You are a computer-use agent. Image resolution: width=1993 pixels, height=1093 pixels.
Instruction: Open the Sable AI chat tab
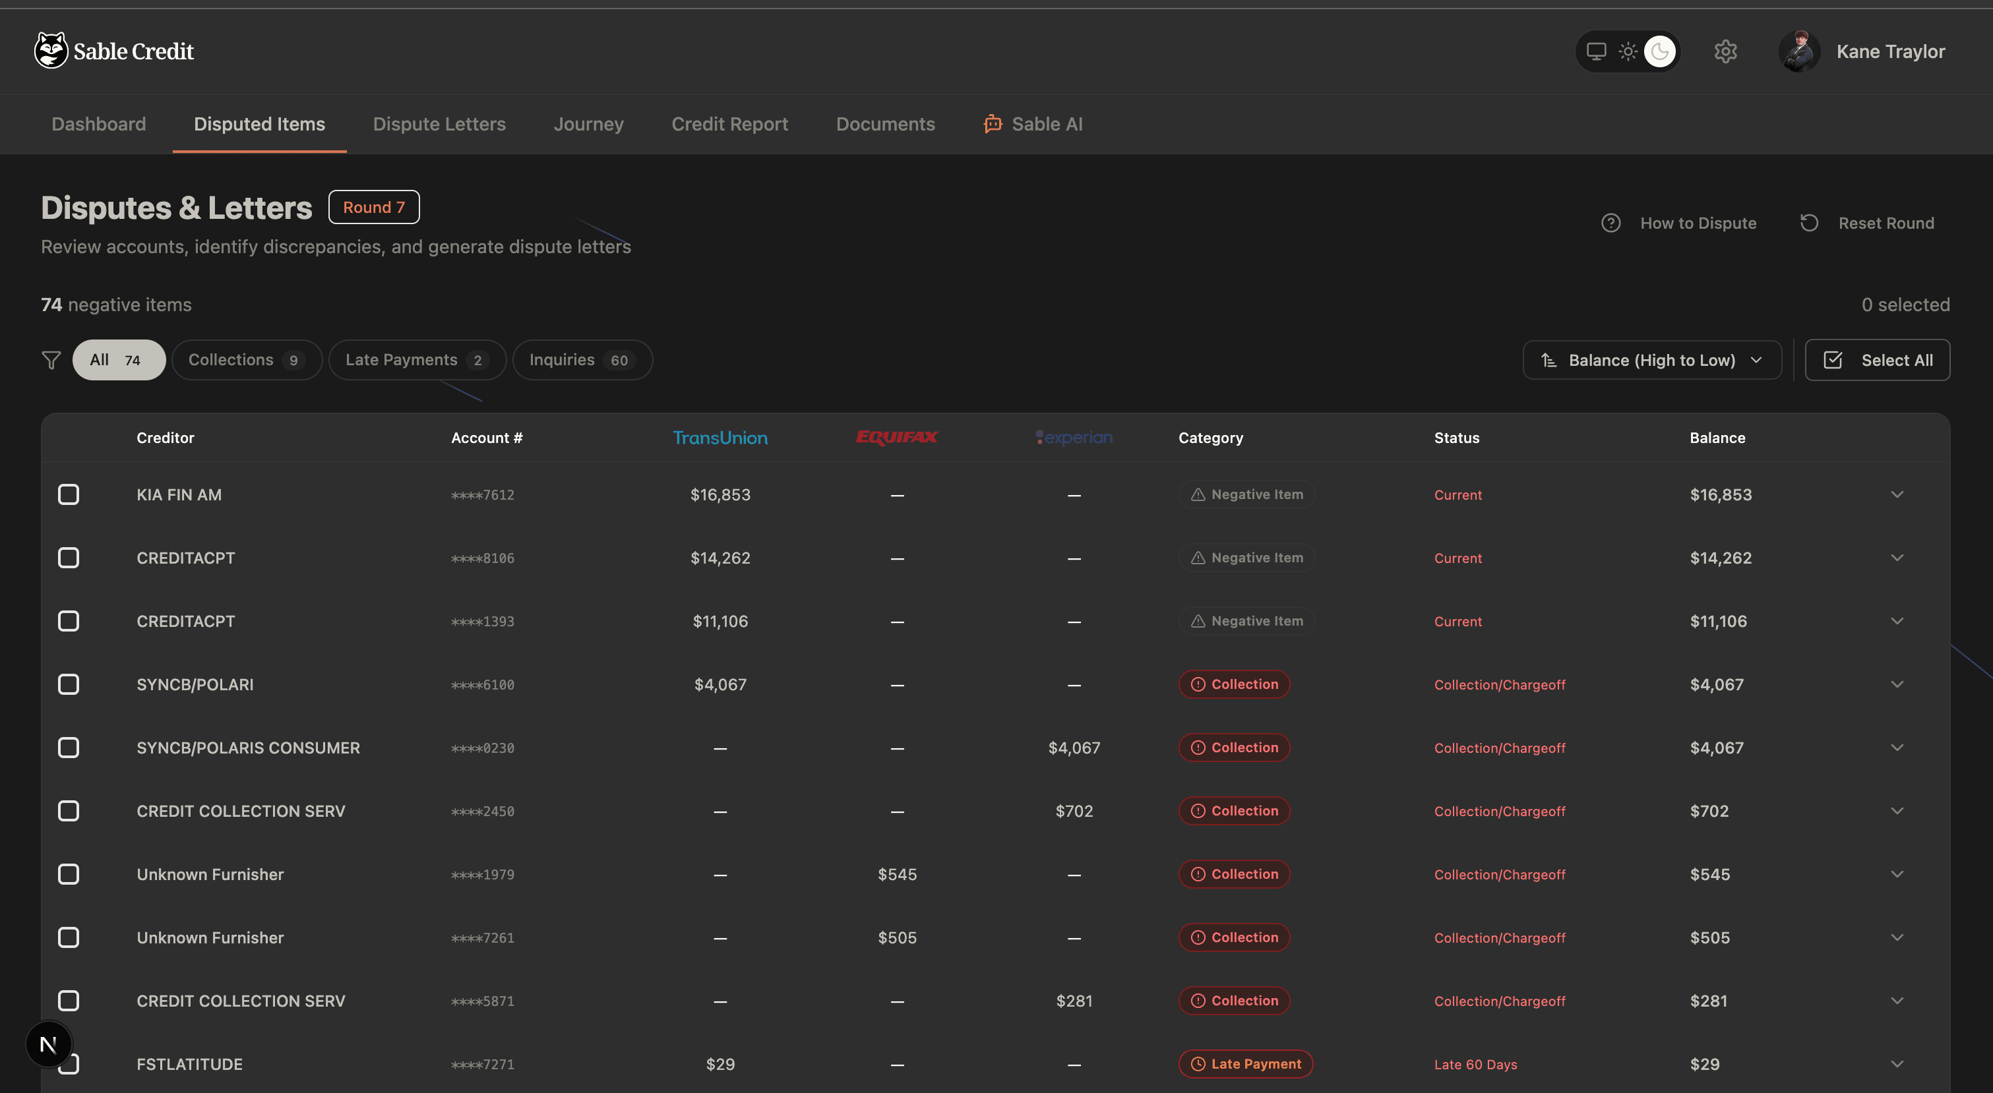point(1033,124)
